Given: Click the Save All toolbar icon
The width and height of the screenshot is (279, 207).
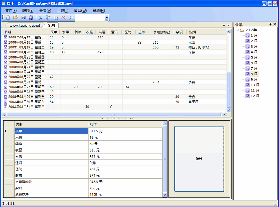Looking at the screenshot, I should coord(31,18).
